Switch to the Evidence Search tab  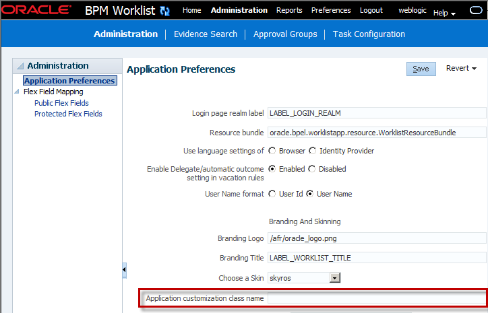tap(206, 34)
